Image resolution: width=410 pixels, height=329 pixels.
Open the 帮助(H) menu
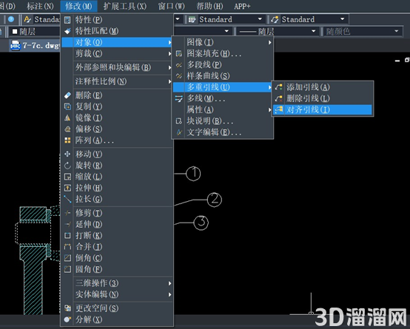click(x=209, y=6)
